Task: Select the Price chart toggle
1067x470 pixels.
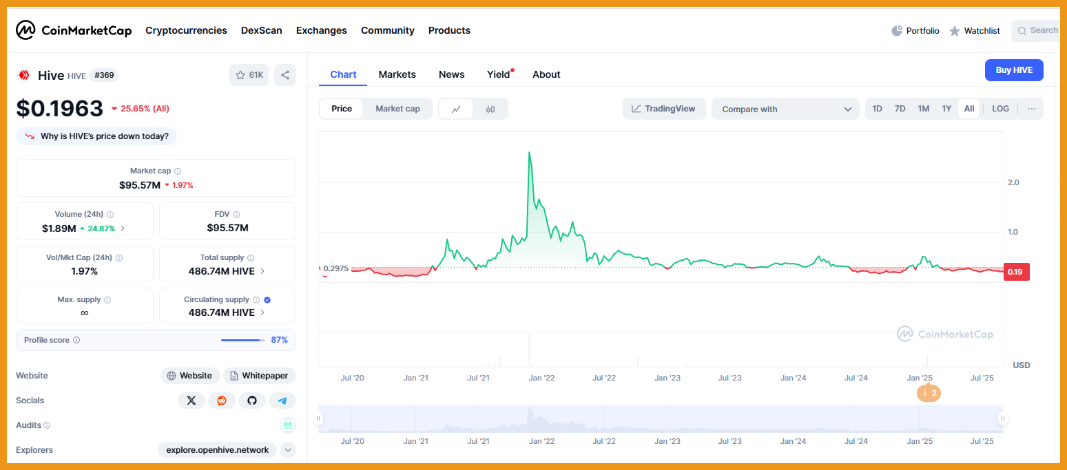Action: click(342, 109)
